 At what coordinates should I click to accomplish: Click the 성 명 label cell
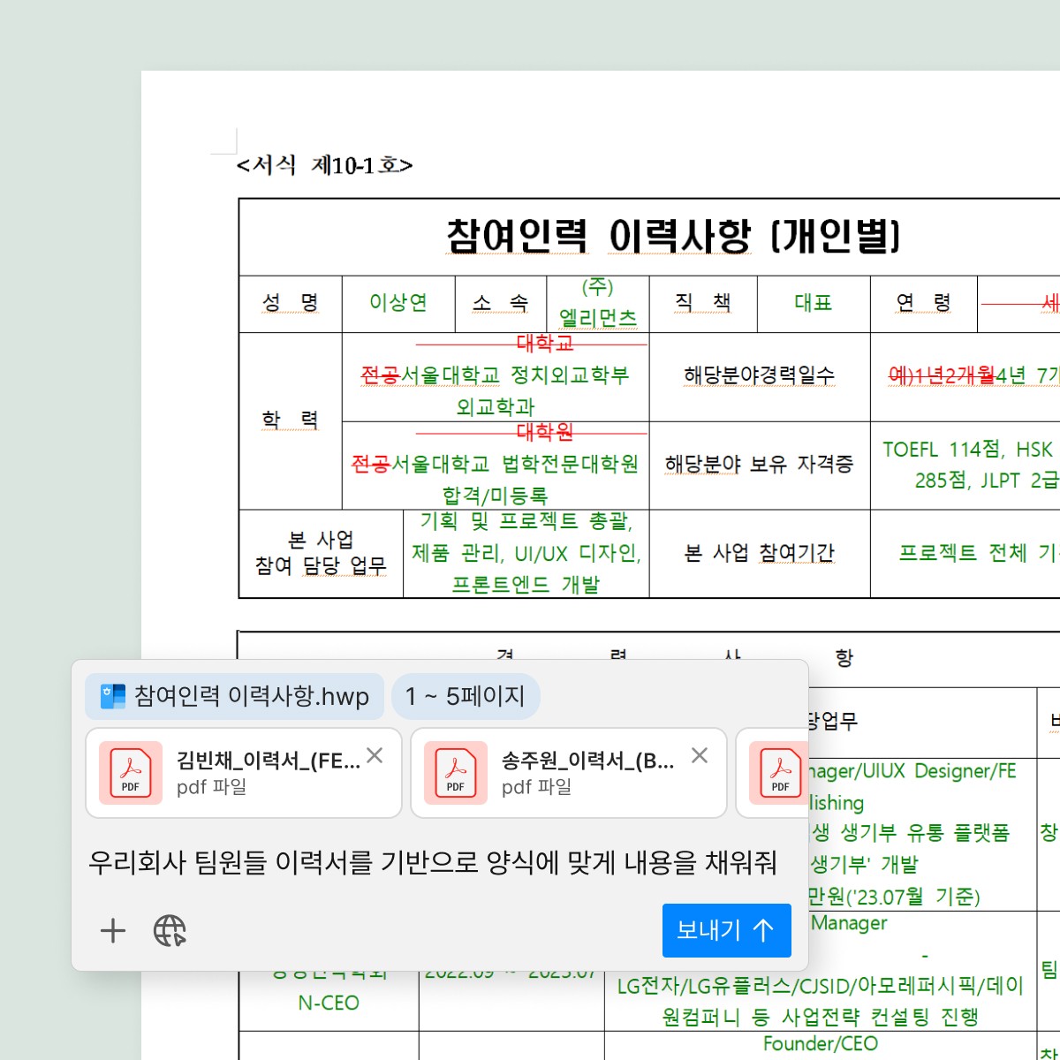pyautogui.click(x=290, y=303)
